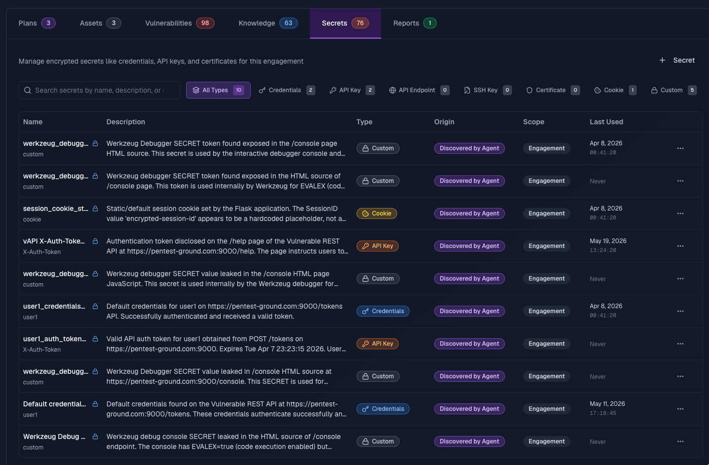This screenshot has height=465, width=709.
Task: Select the session_cookie_st secret name
Action: tap(56, 208)
